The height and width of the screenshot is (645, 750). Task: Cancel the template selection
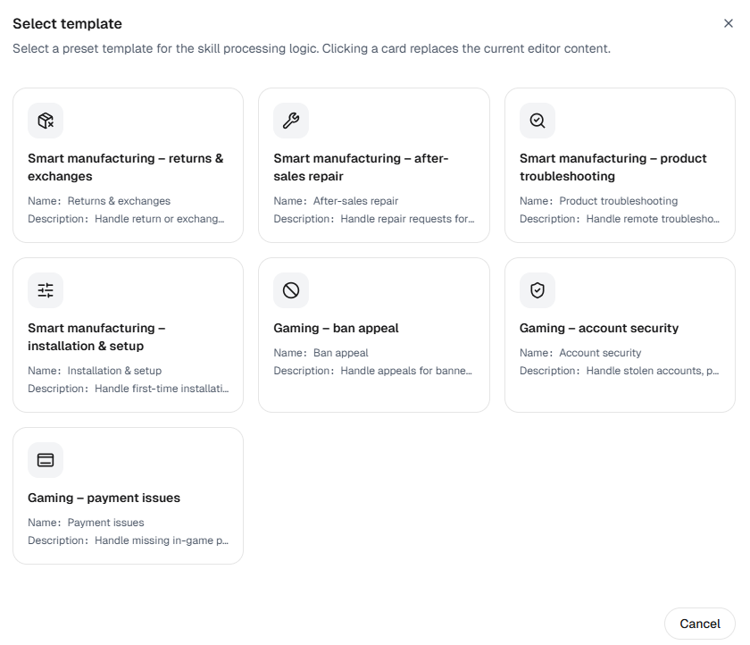[700, 624]
